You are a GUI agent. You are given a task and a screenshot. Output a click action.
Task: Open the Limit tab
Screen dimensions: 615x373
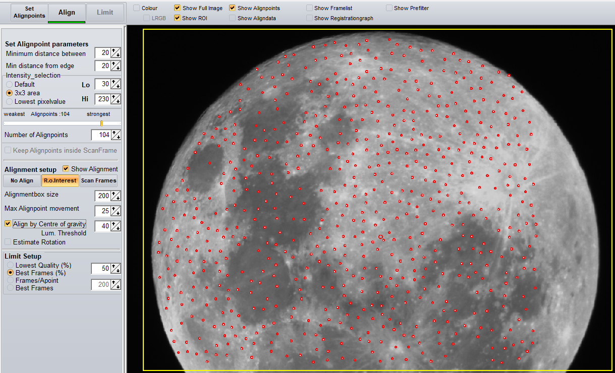(x=105, y=13)
